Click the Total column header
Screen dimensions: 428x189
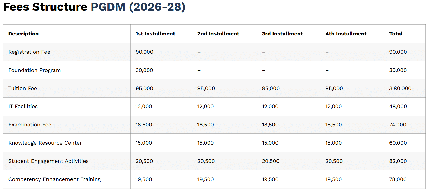pyautogui.click(x=396, y=34)
